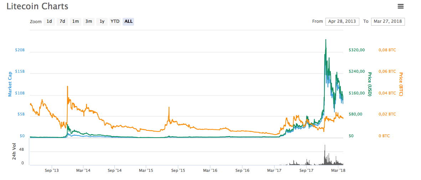Viewport: 421px width, 180px height.
Task: Open the hamburger chart menu icon
Action: 400,6
